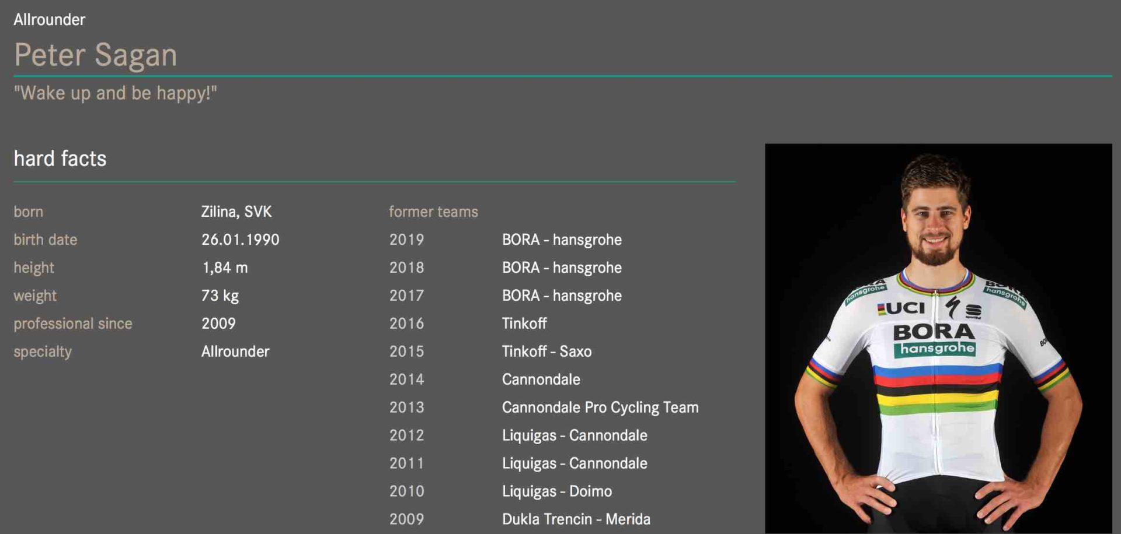Click the hard facts section heading

pos(60,159)
